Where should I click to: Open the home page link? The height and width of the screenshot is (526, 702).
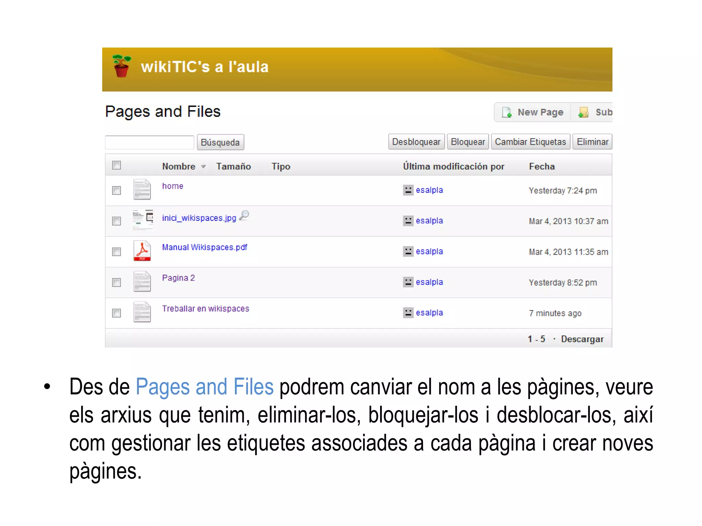point(173,186)
